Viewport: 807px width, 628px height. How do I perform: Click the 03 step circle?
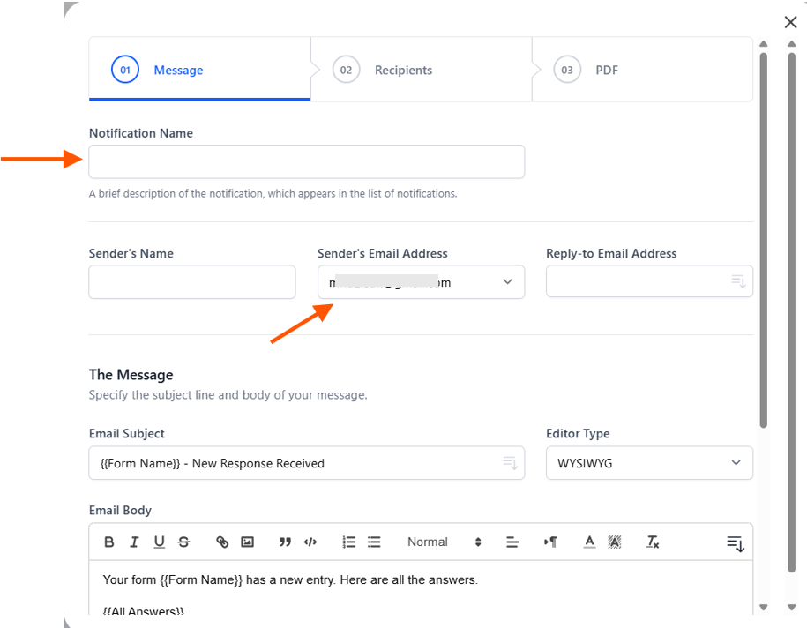(x=566, y=70)
